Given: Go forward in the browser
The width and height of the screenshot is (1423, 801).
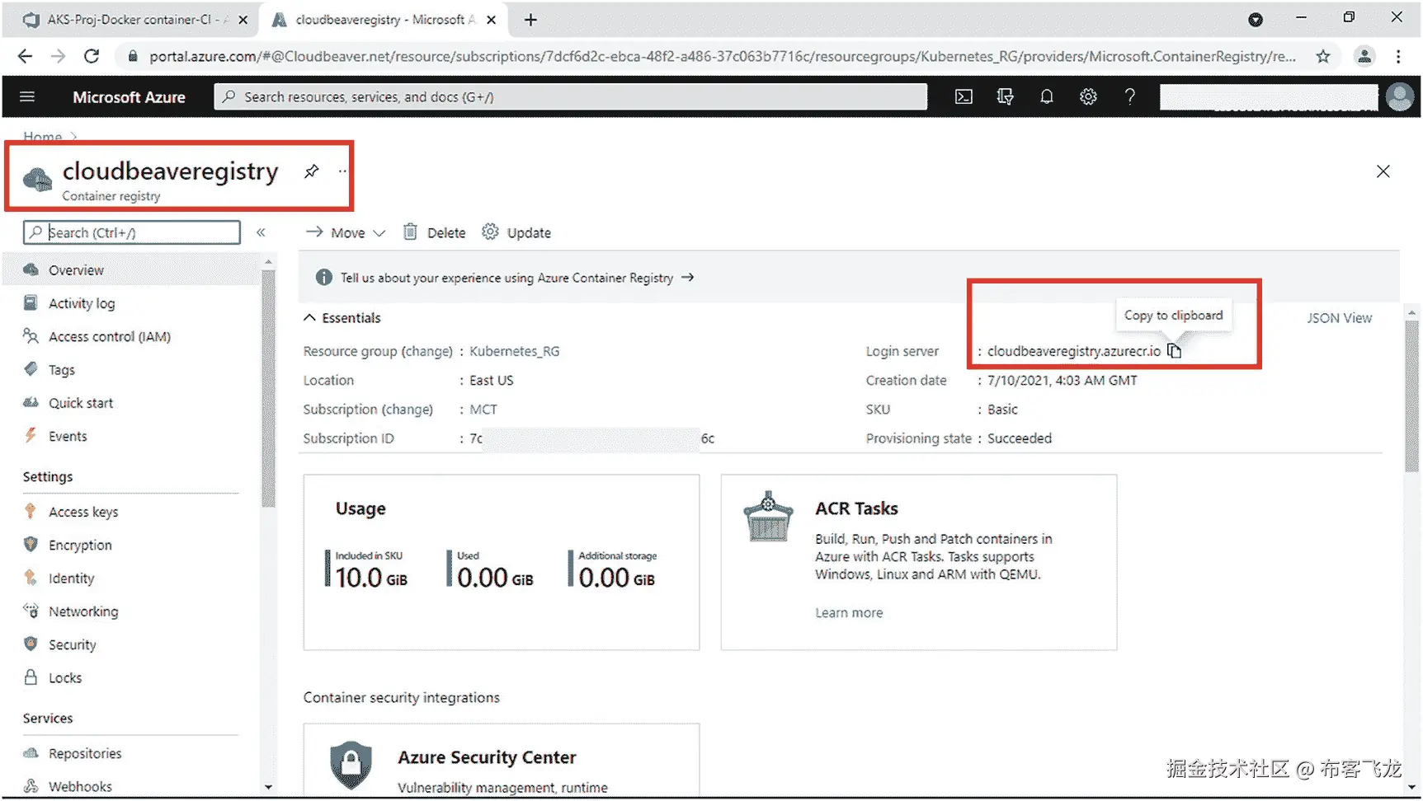Looking at the screenshot, I should point(58,56).
